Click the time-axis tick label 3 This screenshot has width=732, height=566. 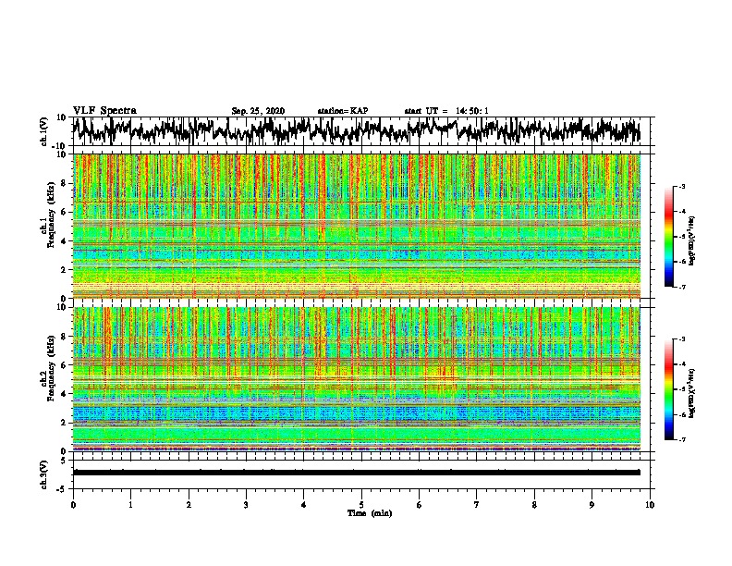(246, 505)
